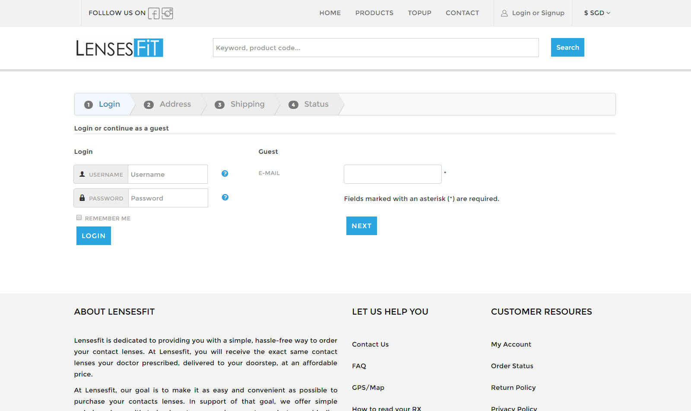Click the guest E-mail input field
691x411 pixels.
click(x=392, y=174)
